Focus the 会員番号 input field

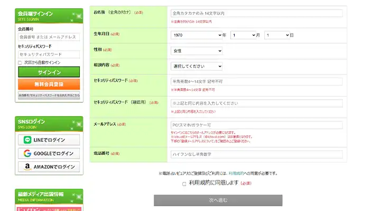click(49, 37)
